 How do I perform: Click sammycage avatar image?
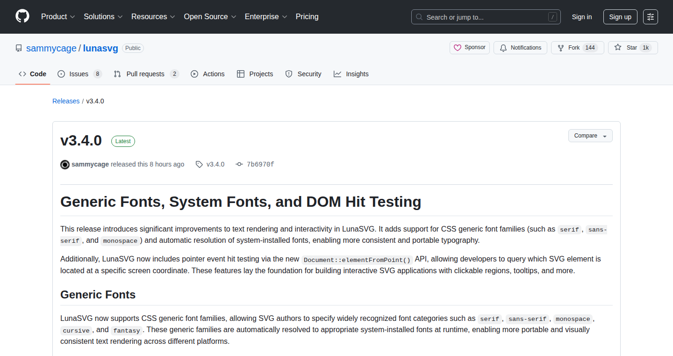point(65,164)
